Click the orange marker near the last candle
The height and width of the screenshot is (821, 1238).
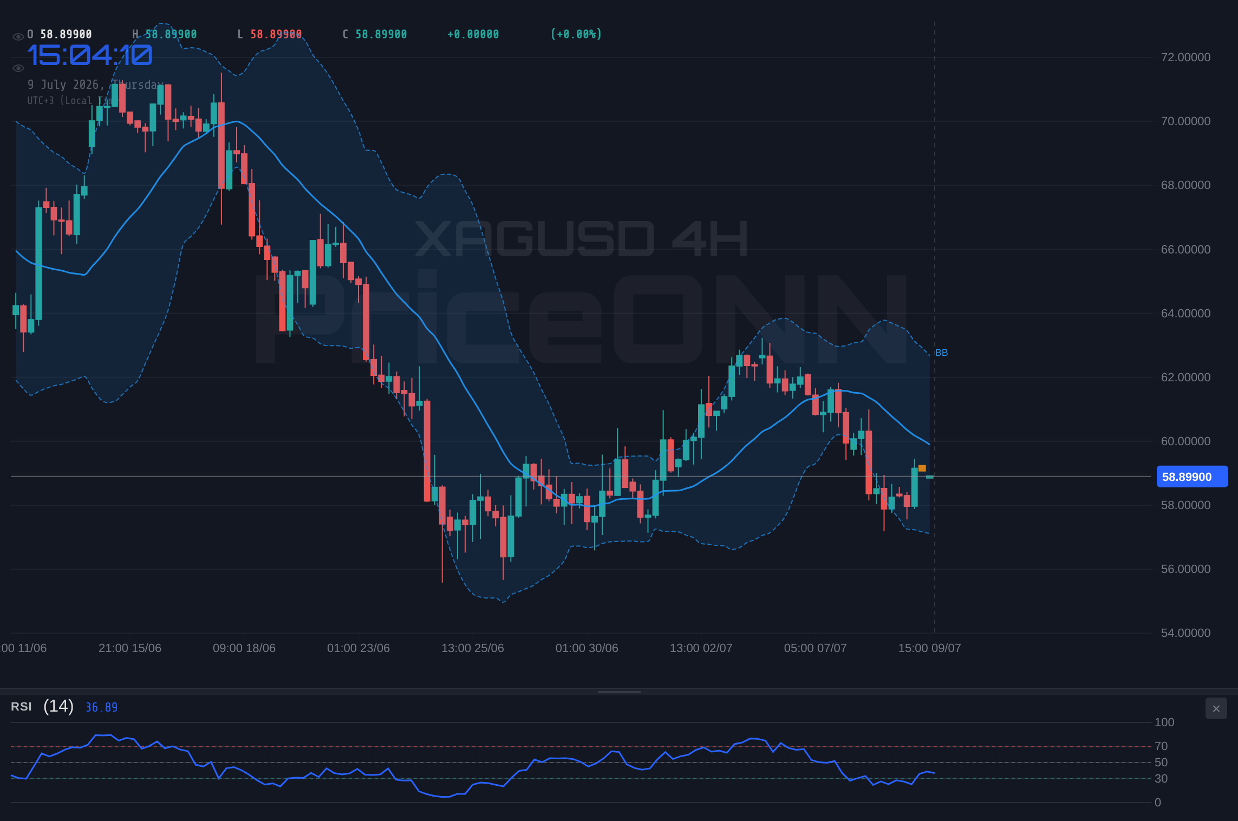922,468
